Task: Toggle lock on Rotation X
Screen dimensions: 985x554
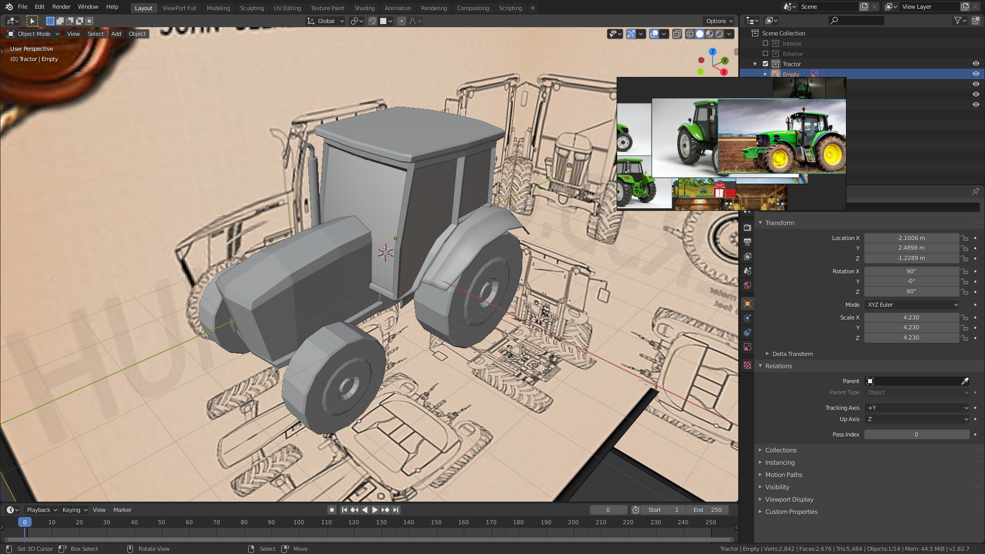Action: tap(964, 271)
